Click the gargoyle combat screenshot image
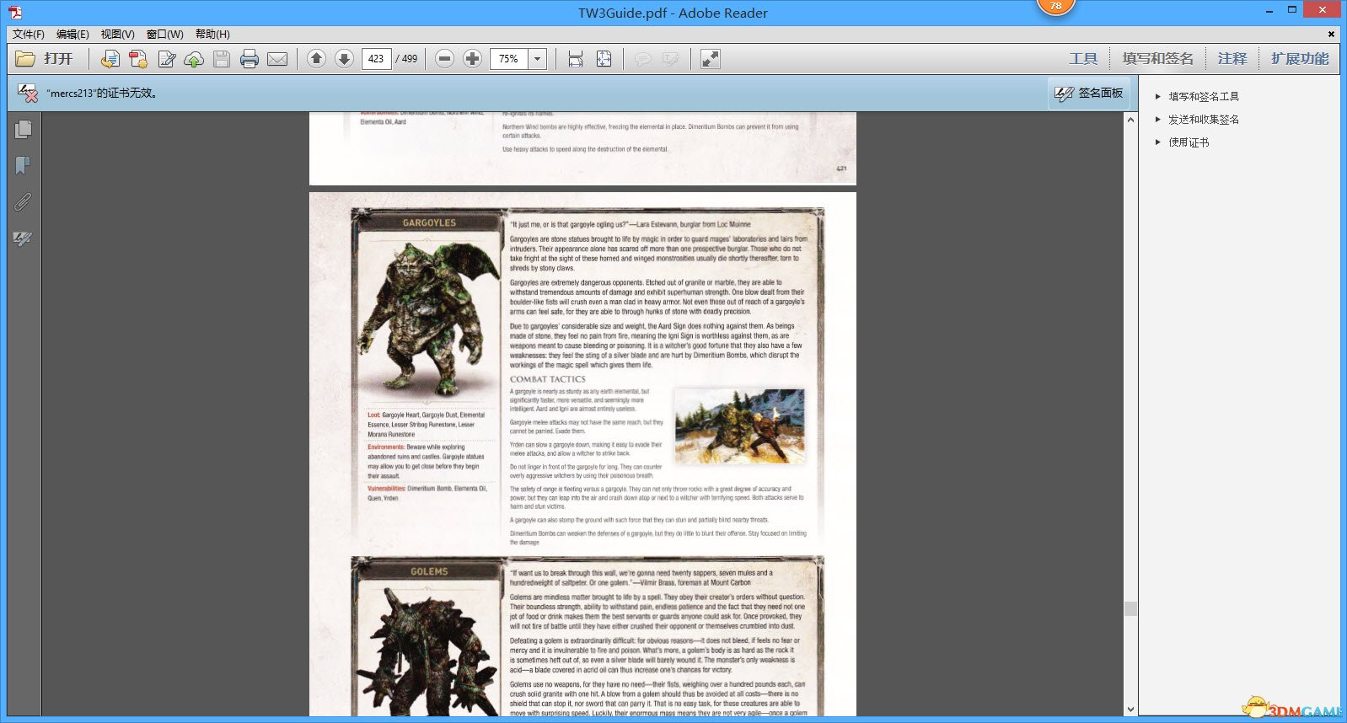The image size is (1347, 723). tap(740, 426)
